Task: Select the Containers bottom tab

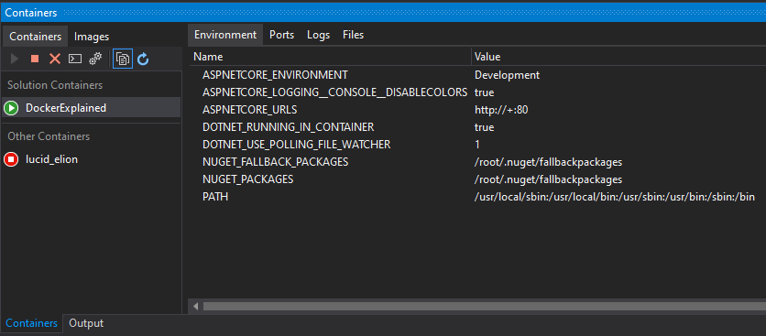Action: pos(32,323)
